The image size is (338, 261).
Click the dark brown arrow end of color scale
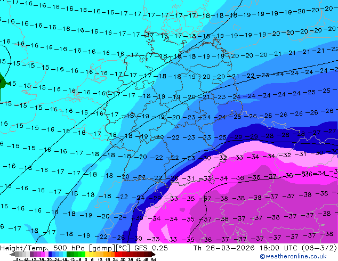(x=153, y=255)
